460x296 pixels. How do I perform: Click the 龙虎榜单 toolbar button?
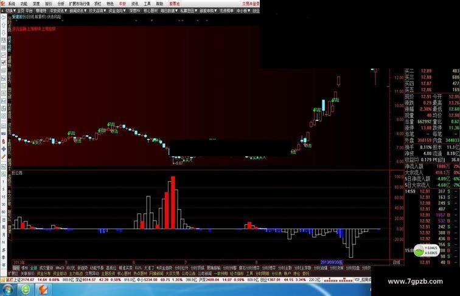click(x=226, y=10)
